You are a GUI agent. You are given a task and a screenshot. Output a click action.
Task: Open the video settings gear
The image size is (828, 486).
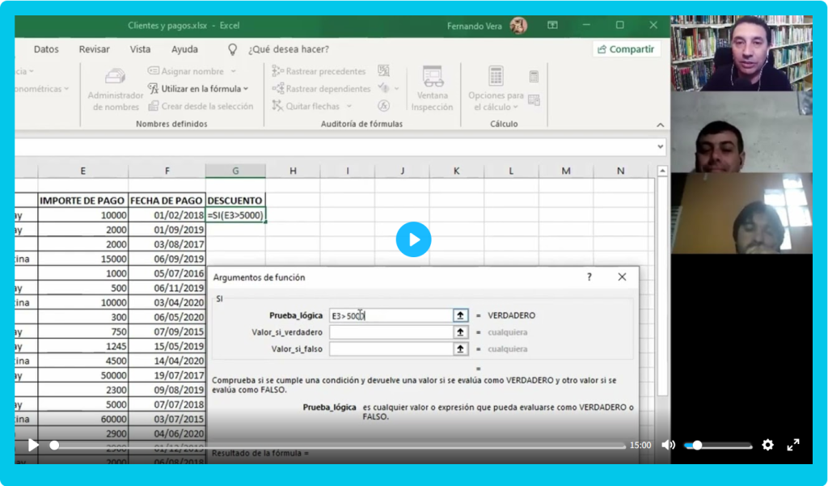767,445
